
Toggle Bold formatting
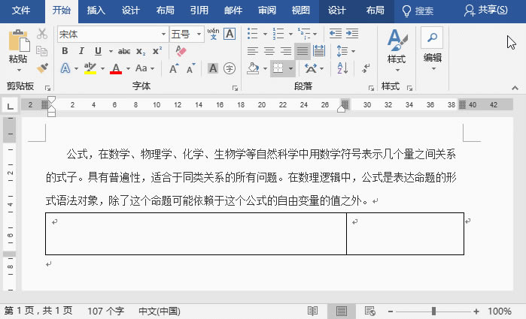65,51
